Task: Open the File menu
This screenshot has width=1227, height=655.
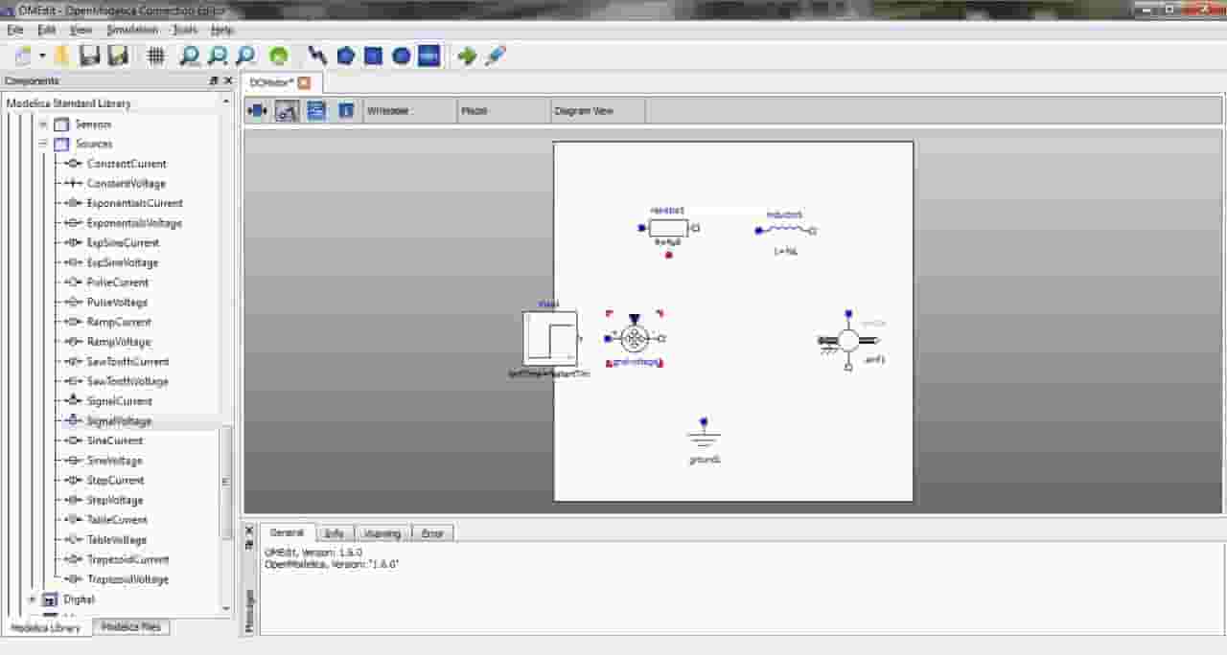Action: click(15, 30)
